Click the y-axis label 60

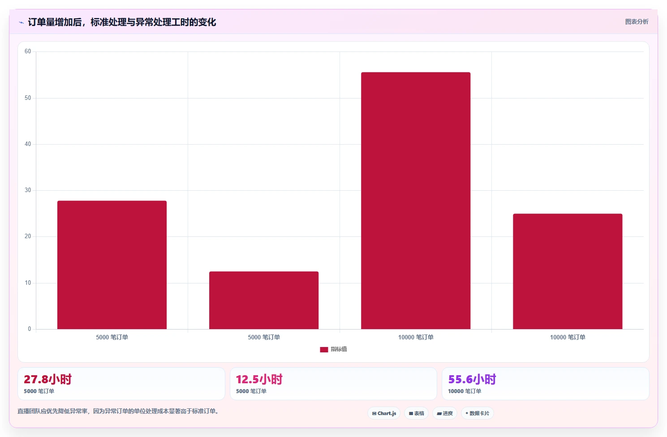pos(28,51)
